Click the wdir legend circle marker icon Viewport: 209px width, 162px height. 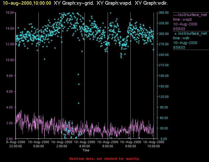[x=175, y=34]
